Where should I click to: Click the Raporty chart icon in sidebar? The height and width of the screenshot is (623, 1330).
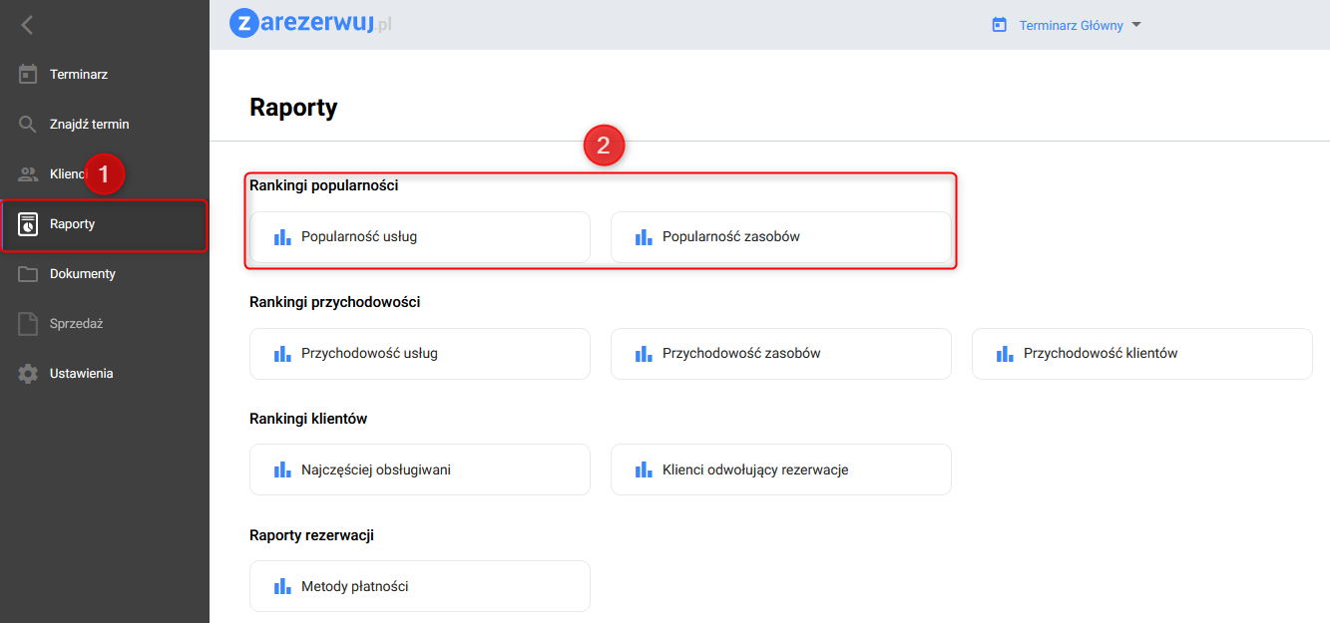28,224
